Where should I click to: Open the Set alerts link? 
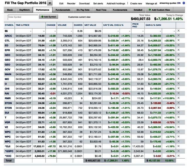point(98,3)
